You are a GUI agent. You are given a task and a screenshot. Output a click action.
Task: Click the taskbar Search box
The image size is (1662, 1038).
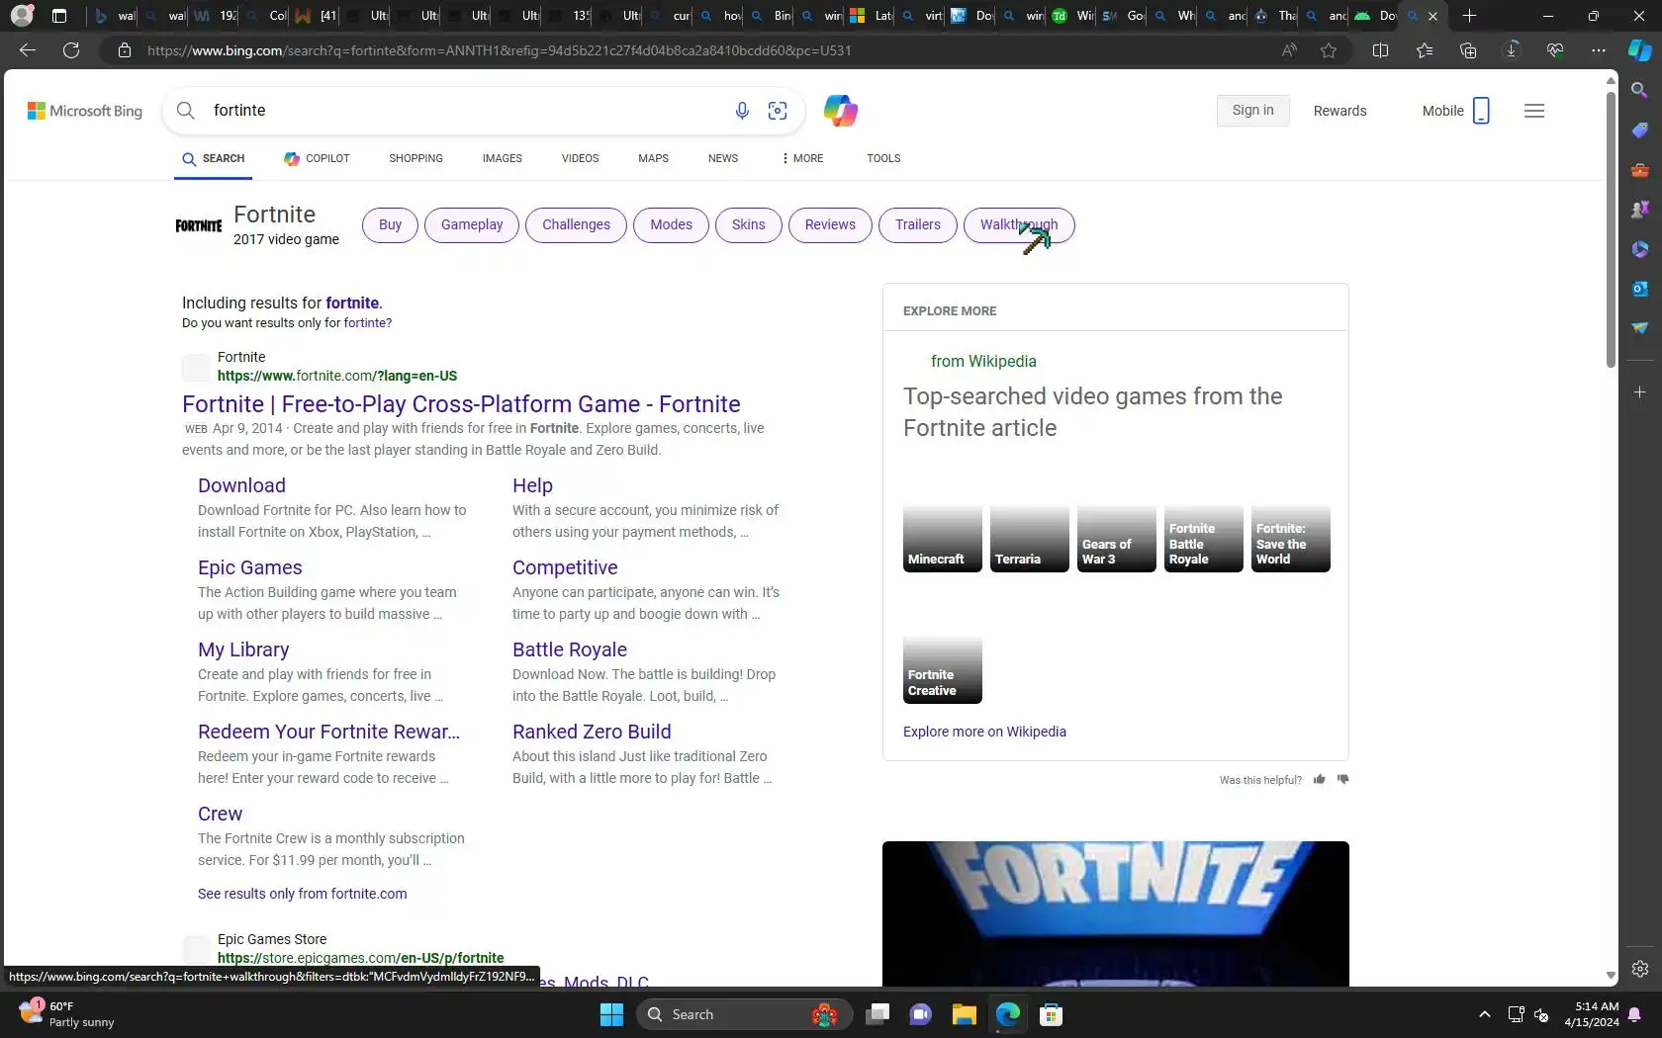tap(744, 1014)
